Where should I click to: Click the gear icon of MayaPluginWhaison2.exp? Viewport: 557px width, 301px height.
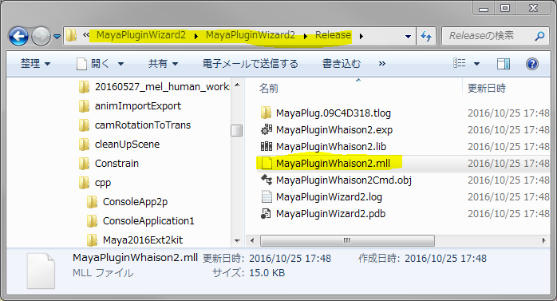click(267, 129)
